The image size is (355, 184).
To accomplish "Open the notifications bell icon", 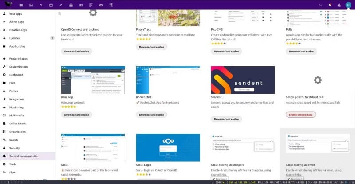I will click(330, 5).
